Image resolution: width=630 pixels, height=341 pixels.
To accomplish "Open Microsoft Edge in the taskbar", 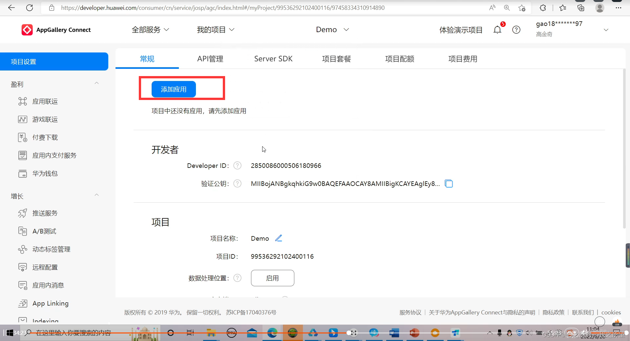I will pos(272,333).
